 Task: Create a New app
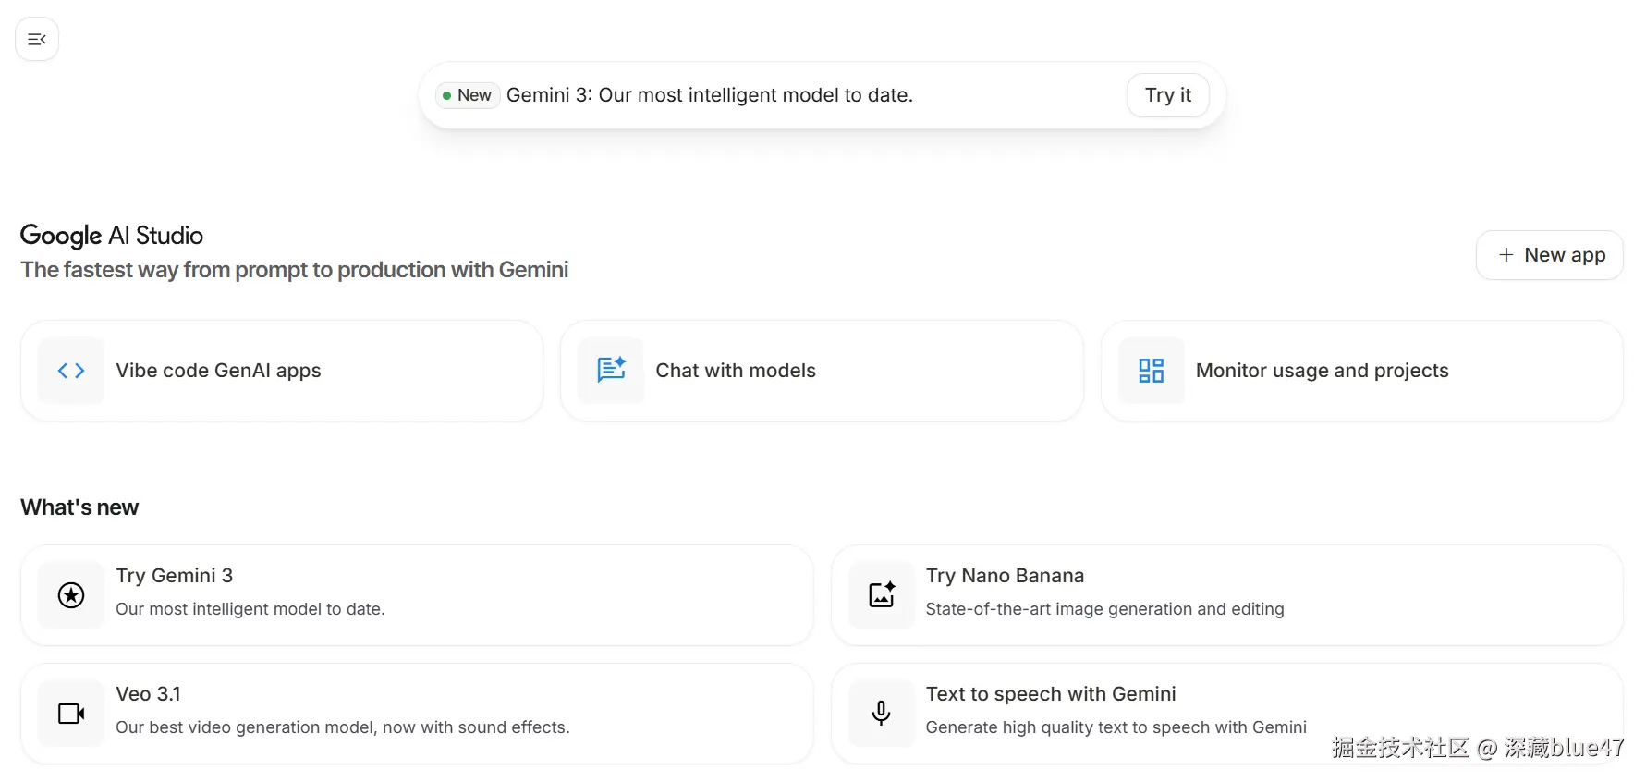point(1550,255)
